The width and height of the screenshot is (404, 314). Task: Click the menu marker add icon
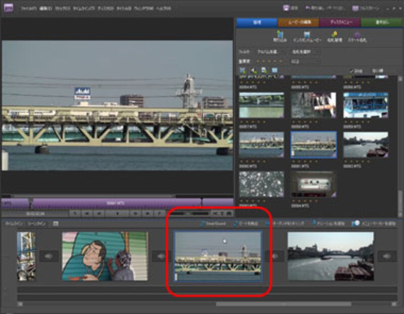click(x=355, y=223)
